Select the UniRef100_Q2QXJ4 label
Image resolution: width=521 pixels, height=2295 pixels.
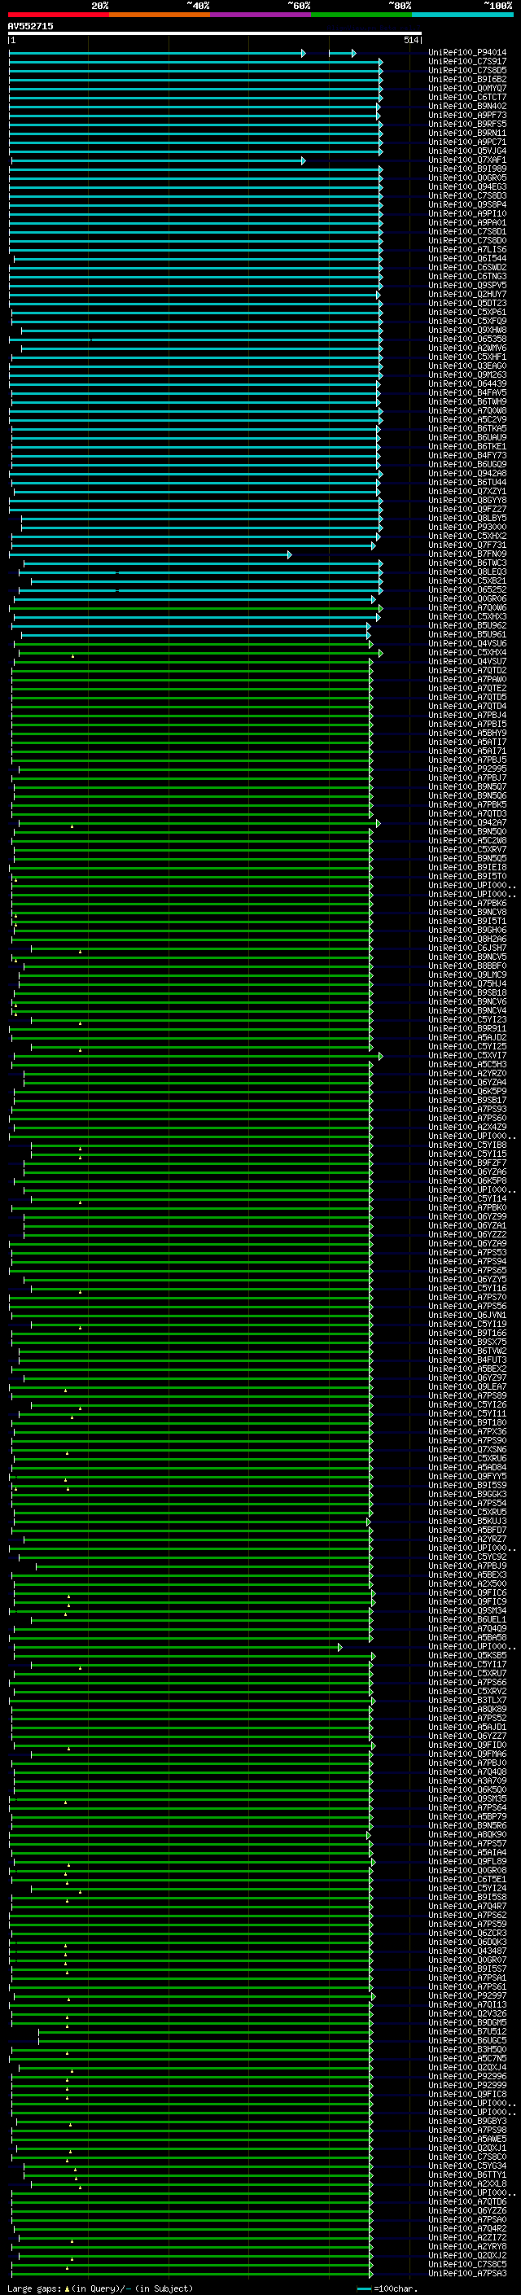click(467, 2067)
